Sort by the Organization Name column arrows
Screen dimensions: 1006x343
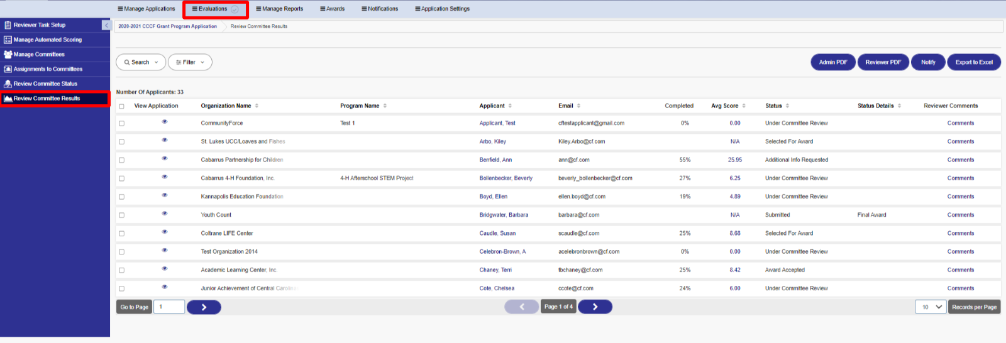tap(257, 106)
